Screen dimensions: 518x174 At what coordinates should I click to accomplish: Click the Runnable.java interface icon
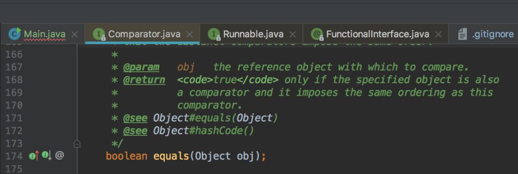click(x=214, y=34)
